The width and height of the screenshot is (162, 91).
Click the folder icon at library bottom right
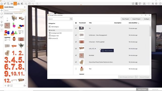[x=25, y=86]
